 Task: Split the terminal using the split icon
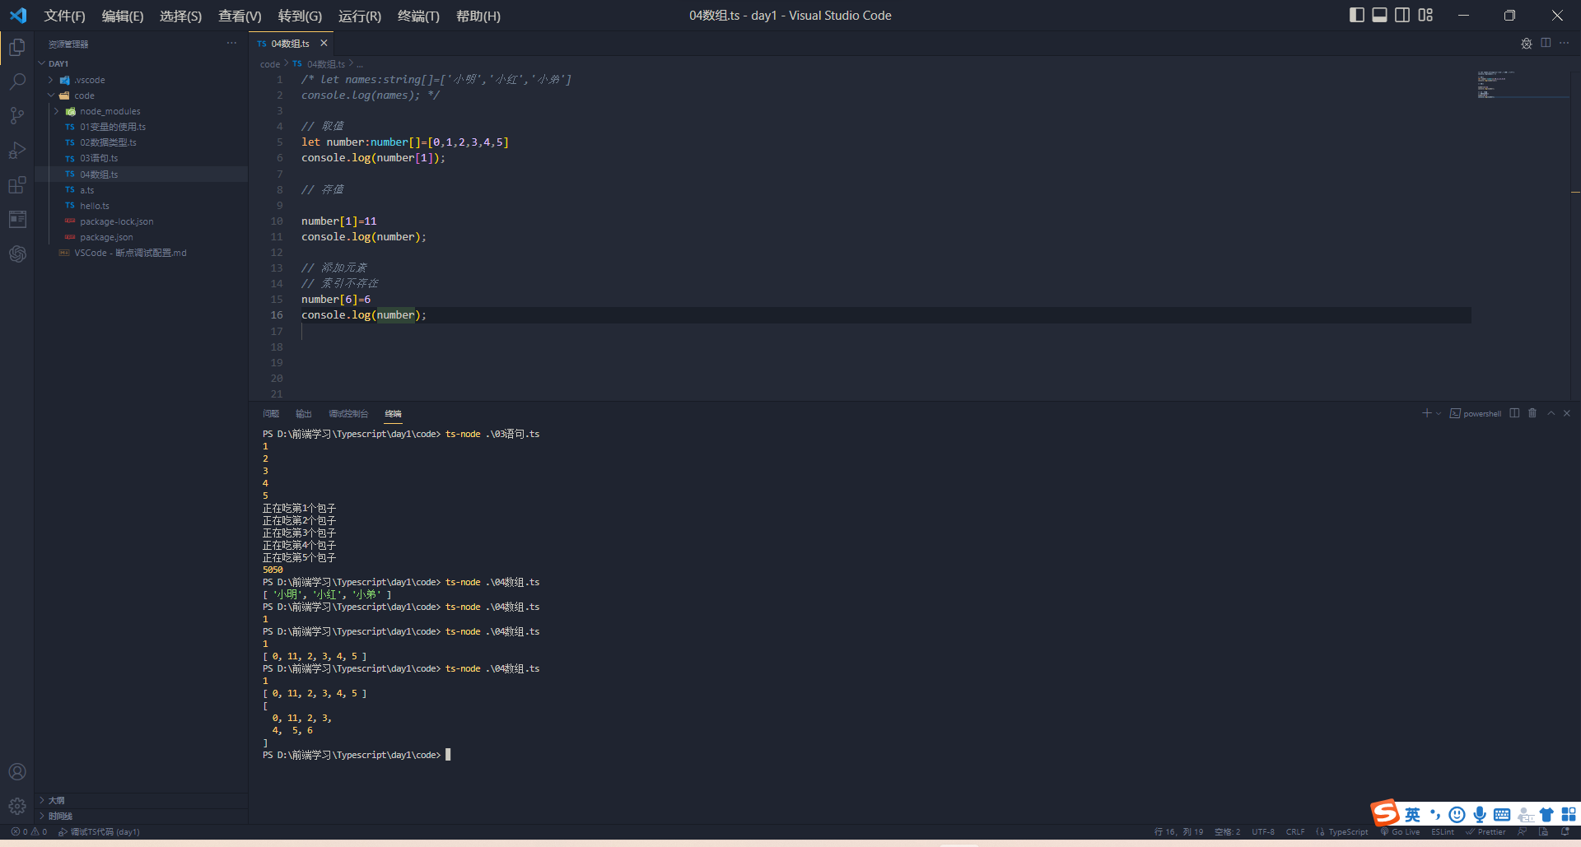click(x=1515, y=413)
